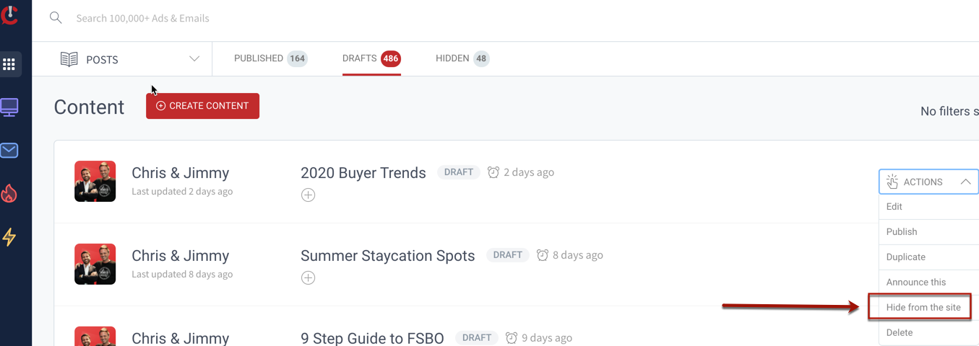
Task: Choose Edit from the Actions menu
Action: click(x=928, y=207)
